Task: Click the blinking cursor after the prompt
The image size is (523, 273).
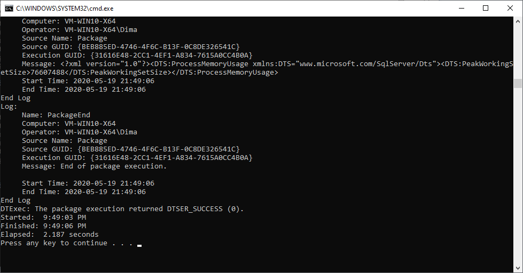Action: point(139,246)
